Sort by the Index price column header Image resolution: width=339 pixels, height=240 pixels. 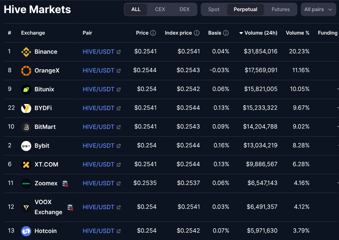(x=178, y=33)
